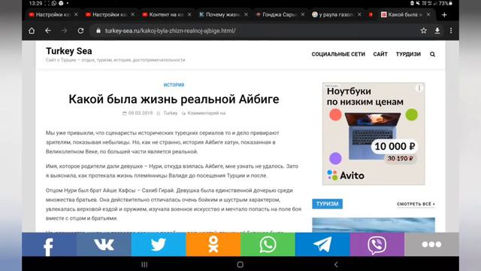Click the ТУРИЗМ section label
Viewport: 481px width, 271px height.
(328, 204)
